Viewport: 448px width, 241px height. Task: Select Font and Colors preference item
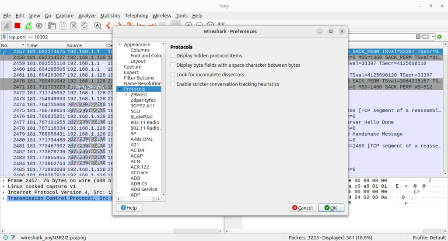pos(146,55)
